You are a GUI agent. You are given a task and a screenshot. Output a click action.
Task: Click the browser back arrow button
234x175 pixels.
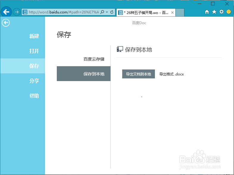pyautogui.click(x=6, y=12)
